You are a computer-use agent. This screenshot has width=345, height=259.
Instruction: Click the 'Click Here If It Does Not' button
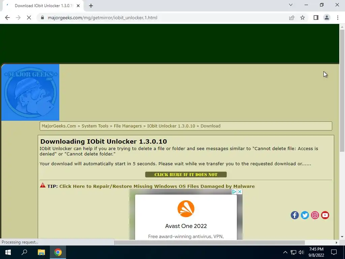pyautogui.click(x=186, y=175)
